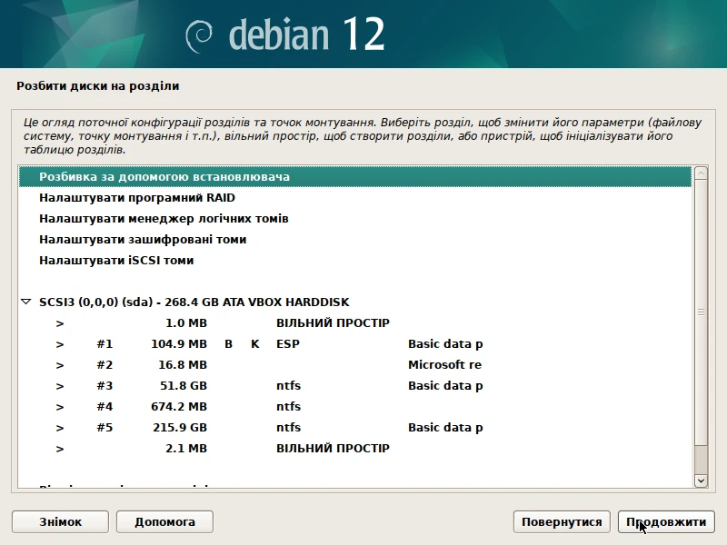Click the arrow marker of partition #3

[60, 386]
